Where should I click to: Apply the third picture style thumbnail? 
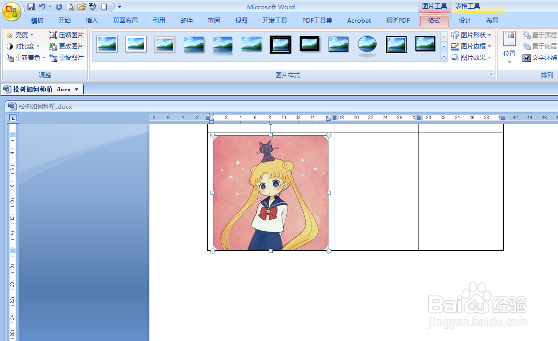165,45
